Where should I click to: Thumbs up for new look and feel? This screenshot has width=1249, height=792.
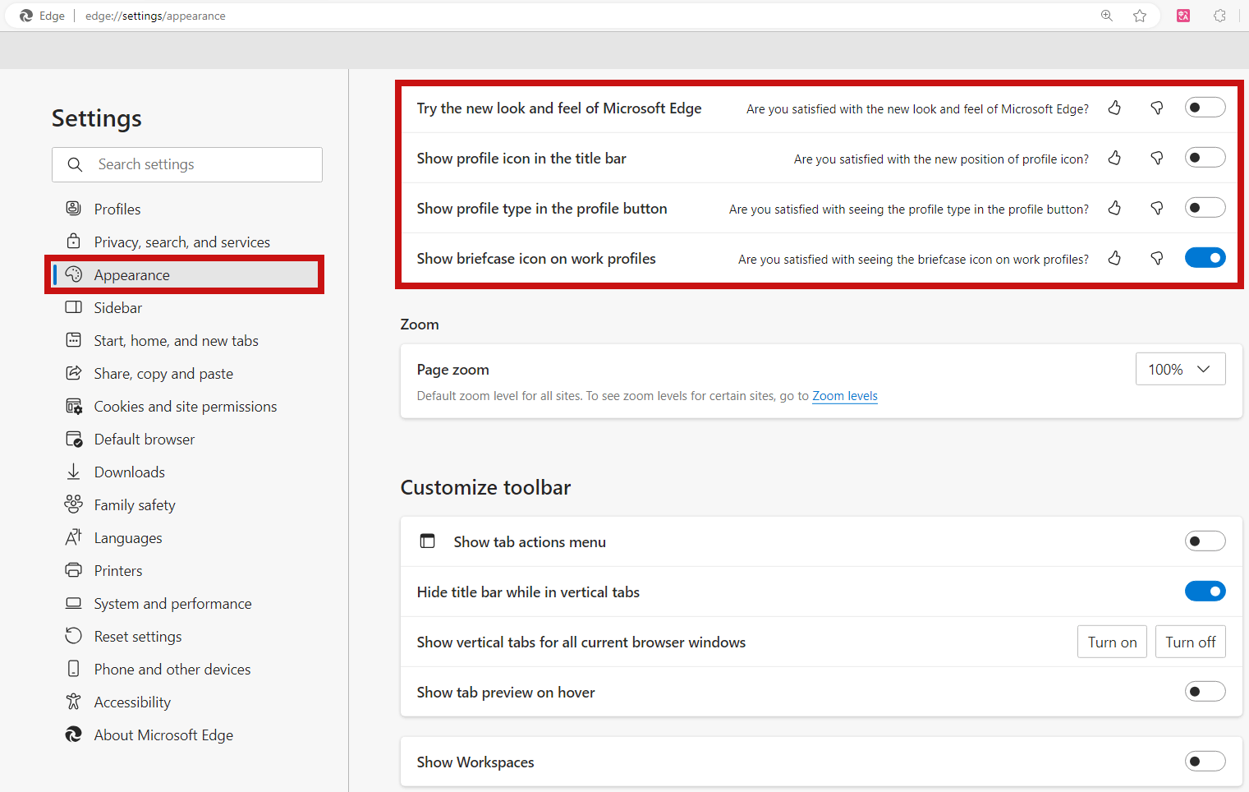1114,108
